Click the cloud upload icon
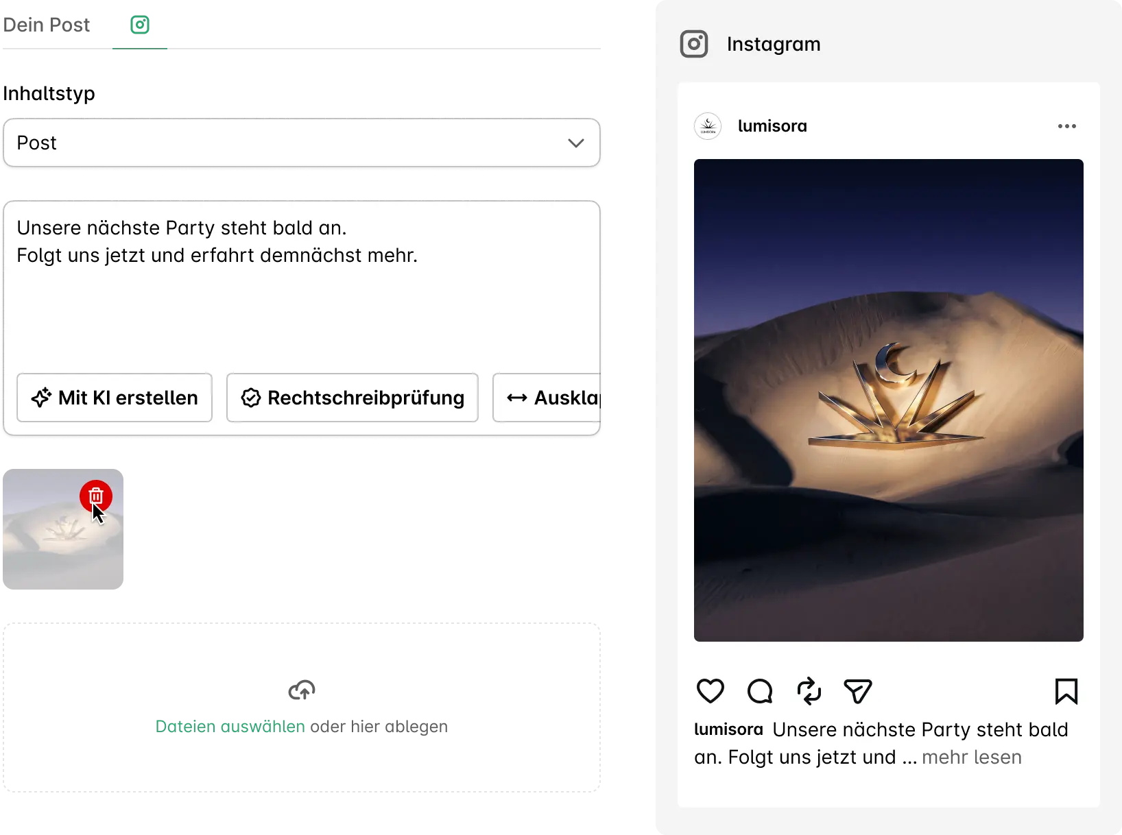Image resolution: width=1122 pixels, height=835 pixels. 302,690
